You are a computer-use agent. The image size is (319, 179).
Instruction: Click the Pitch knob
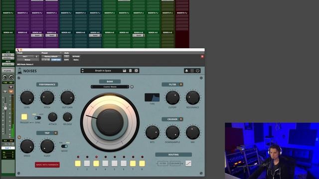click(x=47, y=97)
